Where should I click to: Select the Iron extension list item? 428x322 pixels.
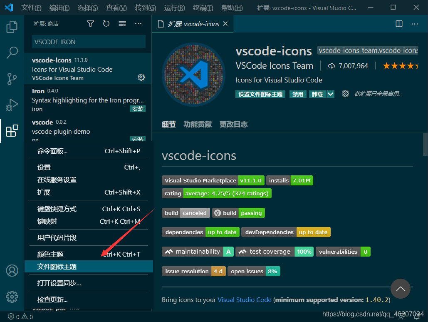[88, 100]
